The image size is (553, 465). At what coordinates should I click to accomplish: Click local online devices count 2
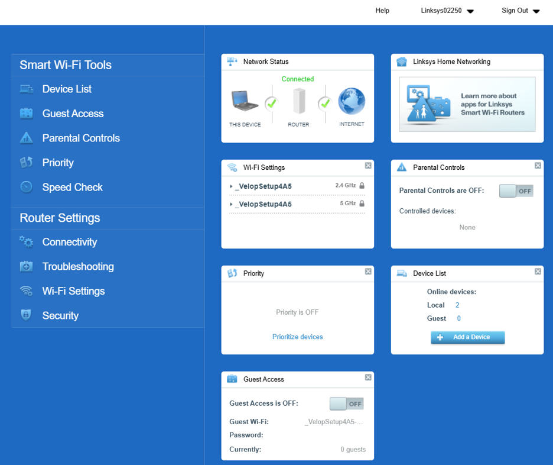pos(457,305)
